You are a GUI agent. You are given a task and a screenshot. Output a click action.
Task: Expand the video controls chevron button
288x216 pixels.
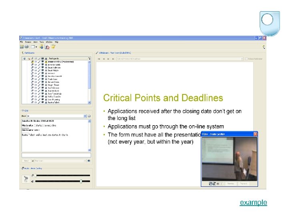coord(221,184)
